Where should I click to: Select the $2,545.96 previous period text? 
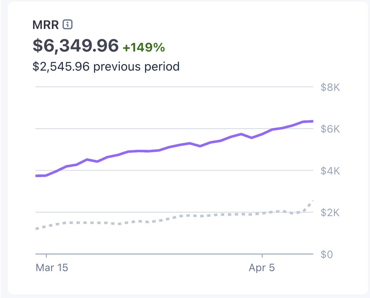[x=106, y=66]
